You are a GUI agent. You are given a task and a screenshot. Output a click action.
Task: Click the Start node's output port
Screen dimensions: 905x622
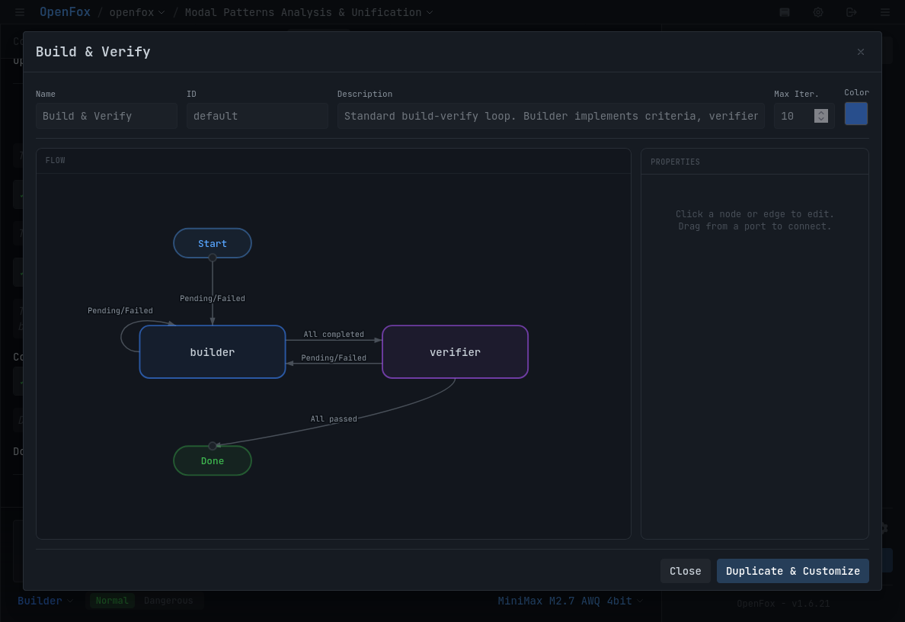[x=213, y=258]
